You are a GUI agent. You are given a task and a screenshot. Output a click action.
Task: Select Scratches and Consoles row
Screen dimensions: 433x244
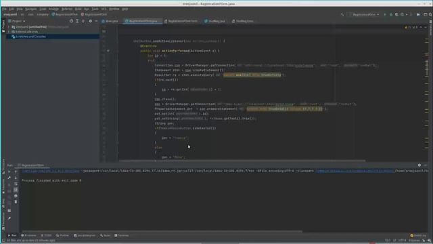click(53, 37)
